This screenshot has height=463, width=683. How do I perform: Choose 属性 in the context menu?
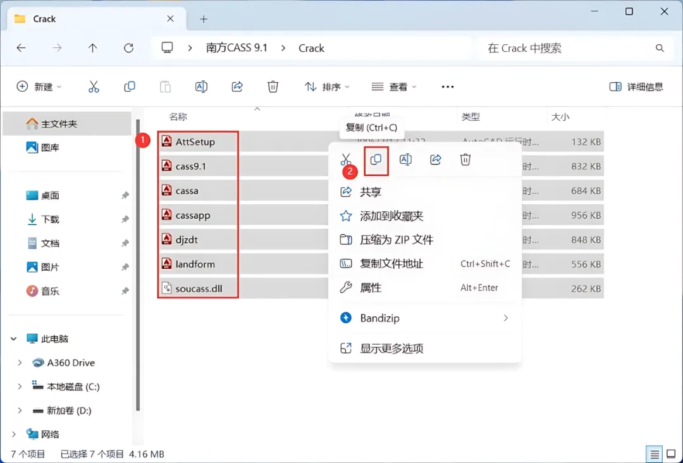425,287
